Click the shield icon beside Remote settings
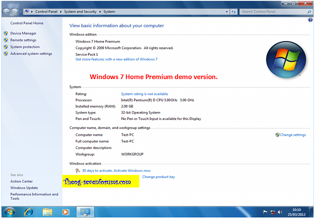The height and width of the screenshot is (219, 315). (6, 40)
